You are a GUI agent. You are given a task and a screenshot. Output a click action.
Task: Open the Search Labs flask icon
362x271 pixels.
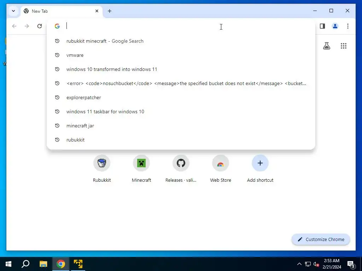click(326, 46)
